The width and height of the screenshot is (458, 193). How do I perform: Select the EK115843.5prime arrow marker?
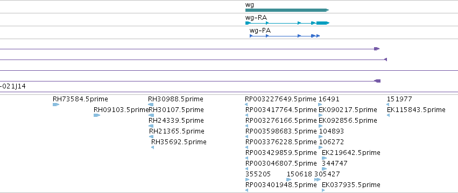[x=388, y=115]
